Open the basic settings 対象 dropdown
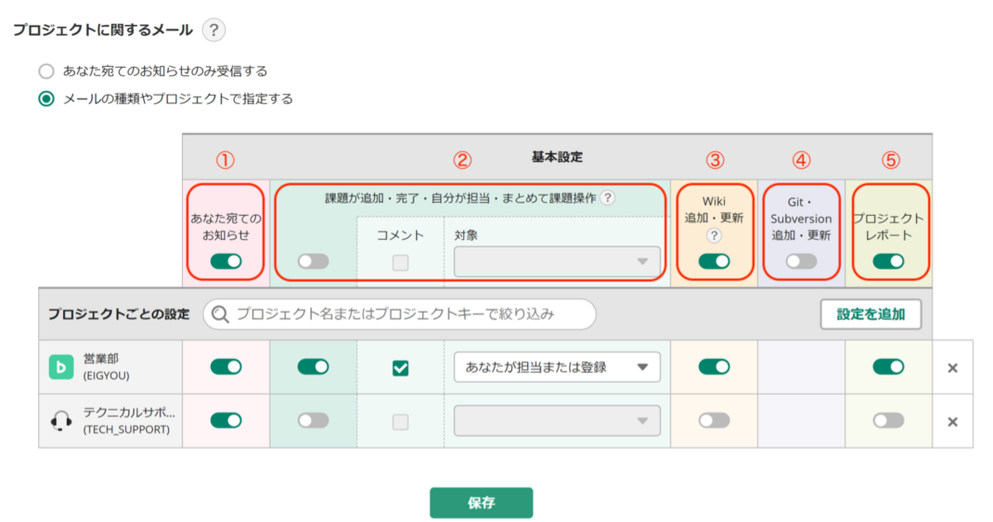Image resolution: width=993 pixels, height=522 pixels. click(x=557, y=261)
